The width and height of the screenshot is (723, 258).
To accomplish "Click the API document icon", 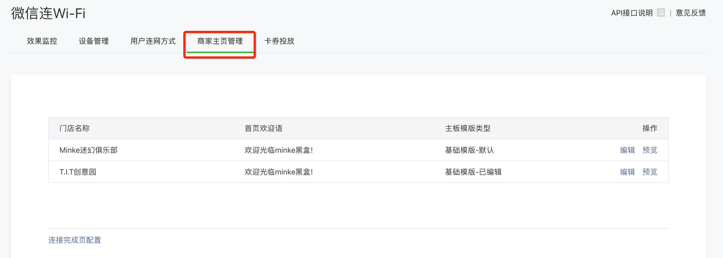I will (x=661, y=13).
